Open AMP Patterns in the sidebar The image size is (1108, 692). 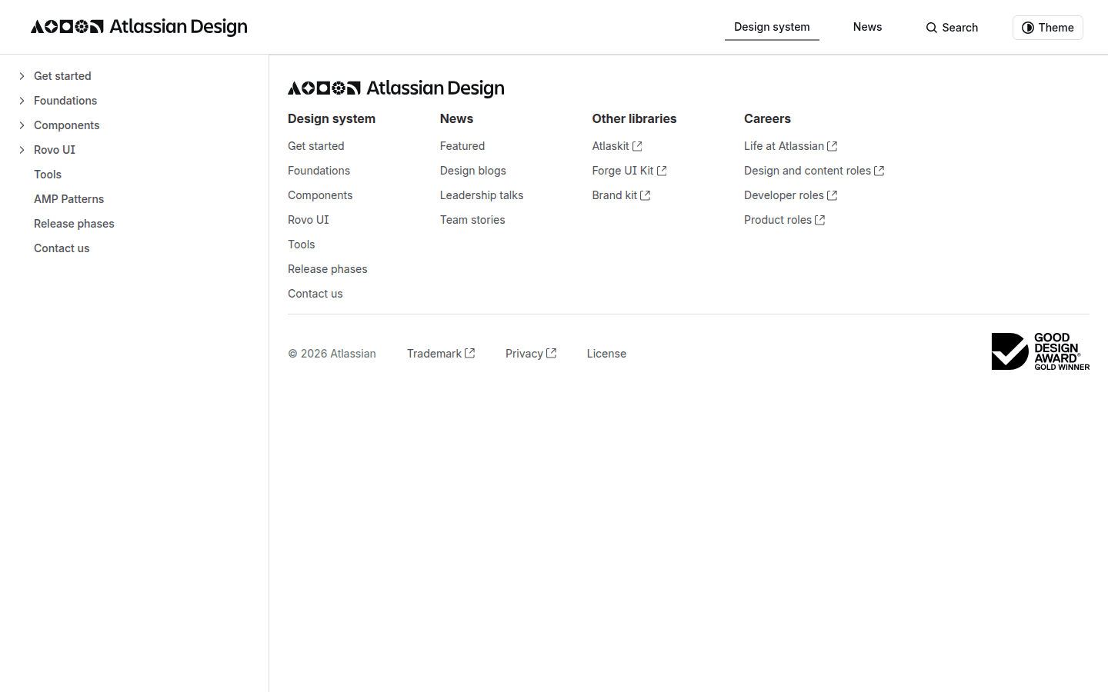(x=69, y=199)
